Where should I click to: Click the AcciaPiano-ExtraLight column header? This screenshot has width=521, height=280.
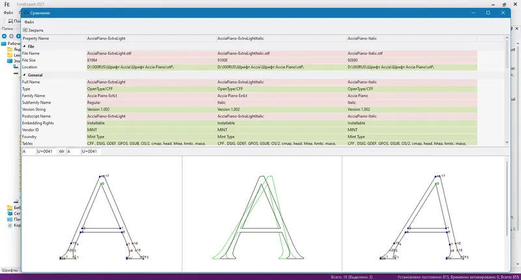point(151,38)
